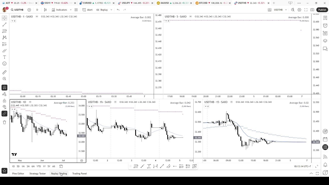
Task: Open favorites star toolbar button
Action: (4, 171)
